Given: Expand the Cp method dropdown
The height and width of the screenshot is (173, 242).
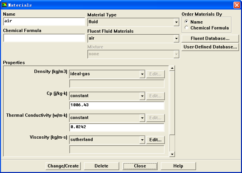Looking at the screenshot, I should coord(142,96).
